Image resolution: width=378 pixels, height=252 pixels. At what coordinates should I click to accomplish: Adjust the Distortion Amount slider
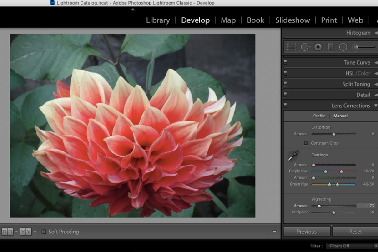coord(333,134)
